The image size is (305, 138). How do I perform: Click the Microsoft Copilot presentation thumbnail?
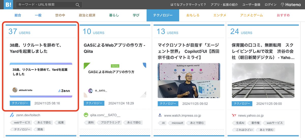[x=189, y=80]
